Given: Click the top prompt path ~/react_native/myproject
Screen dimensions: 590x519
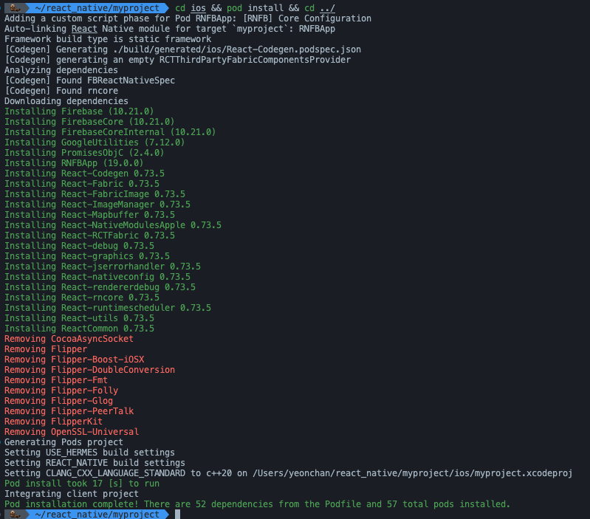Looking at the screenshot, I should [97, 8].
